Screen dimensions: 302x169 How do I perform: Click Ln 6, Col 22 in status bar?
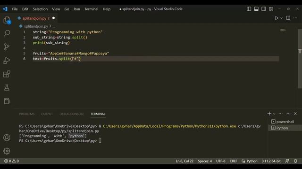pyautogui.click(x=185, y=161)
